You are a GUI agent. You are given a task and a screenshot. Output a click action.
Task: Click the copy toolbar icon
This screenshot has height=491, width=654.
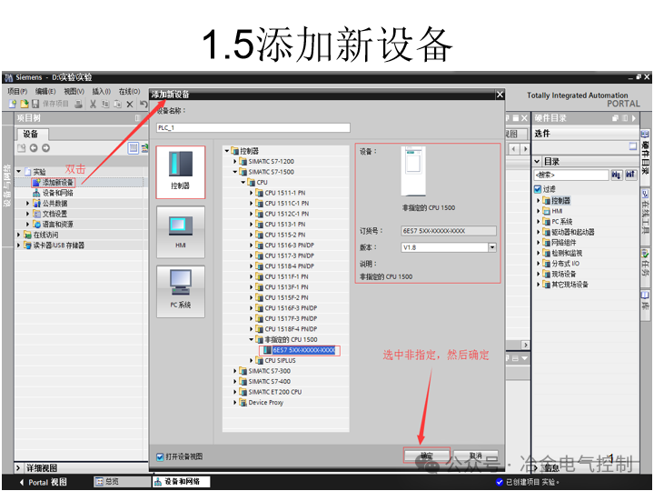(x=105, y=104)
